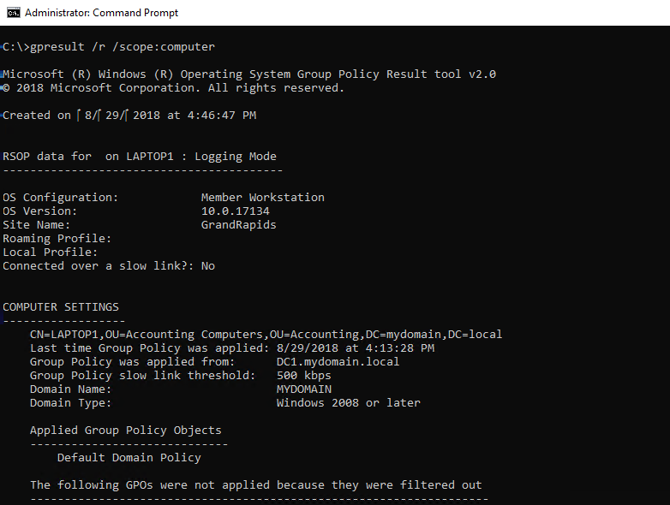Click the CN=LAPTOP1 distinguished name line
This screenshot has width=670, height=505.
tap(266, 335)
